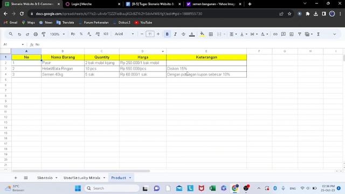Redo the last action
Viewport: 345px width, 194px height.
coord(27,34)
